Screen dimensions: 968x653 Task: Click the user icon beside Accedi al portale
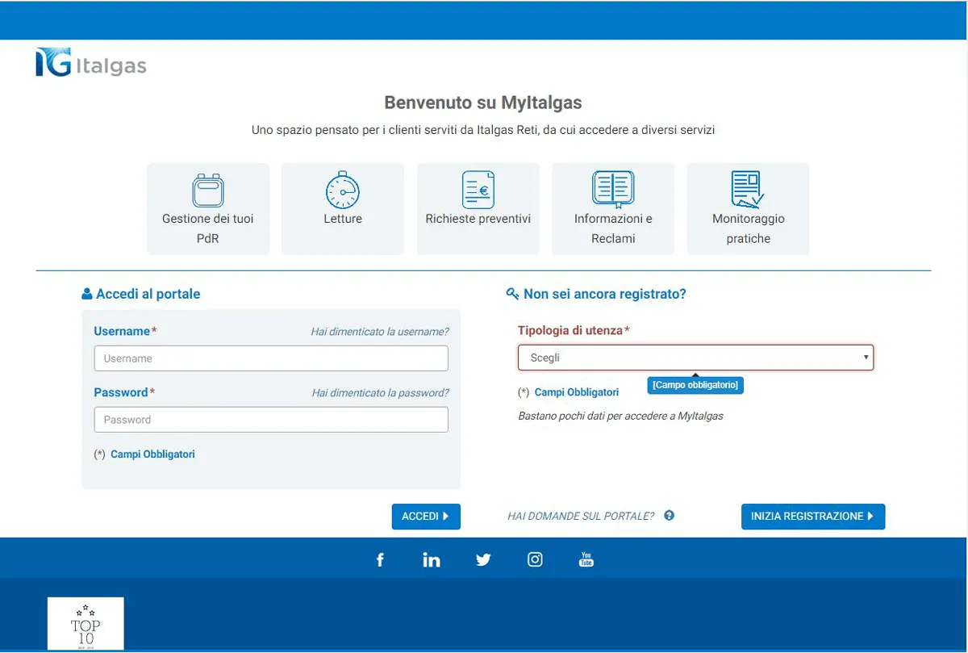pyautogui.click(x=87, y=295)
